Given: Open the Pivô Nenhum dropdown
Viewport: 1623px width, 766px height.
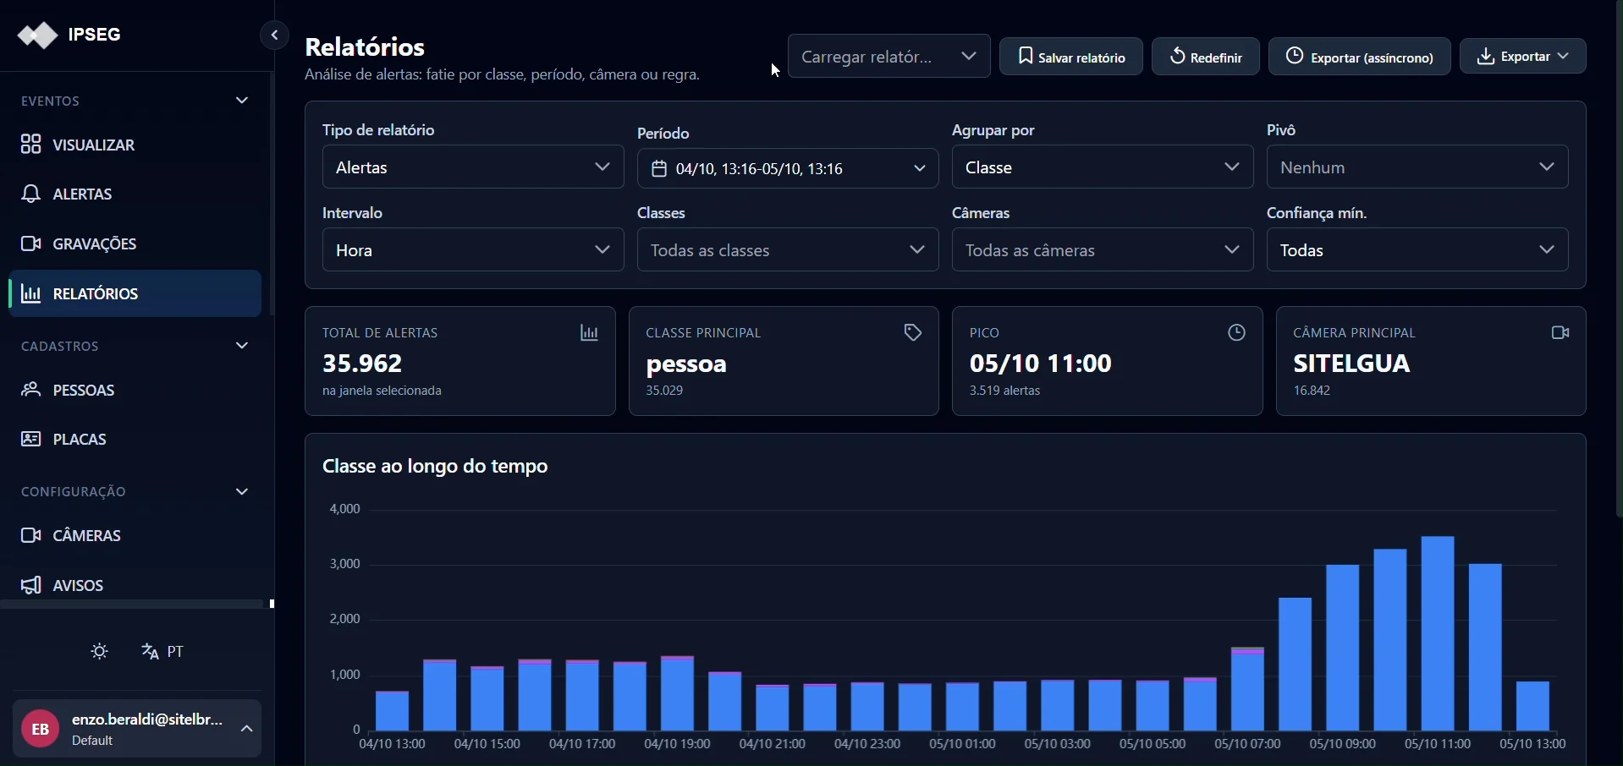Looking at the screenshot, I should click(x=1417, y=167).
